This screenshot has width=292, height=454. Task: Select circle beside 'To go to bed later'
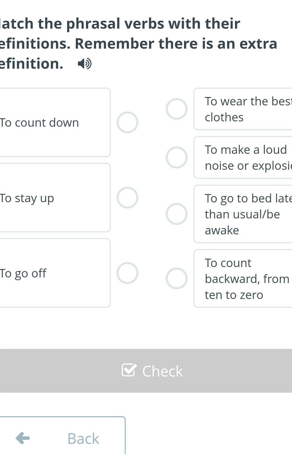(177, 214)
